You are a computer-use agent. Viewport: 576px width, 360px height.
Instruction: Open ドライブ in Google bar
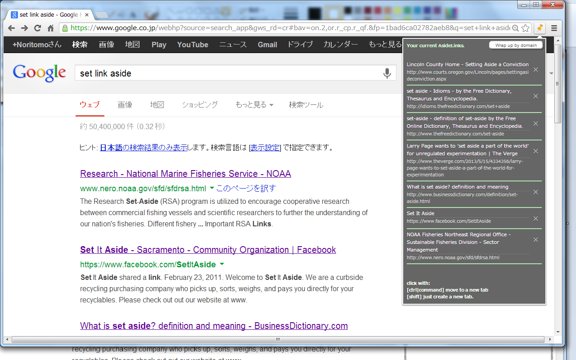click(300, 45)
